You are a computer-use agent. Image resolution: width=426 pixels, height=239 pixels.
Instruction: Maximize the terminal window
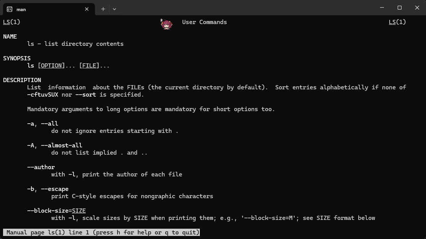pyautogui.click(x=400, y=8)
